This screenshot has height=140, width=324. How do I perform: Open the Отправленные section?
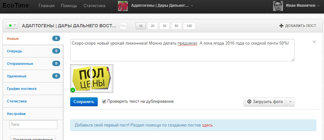pos(33,64)
